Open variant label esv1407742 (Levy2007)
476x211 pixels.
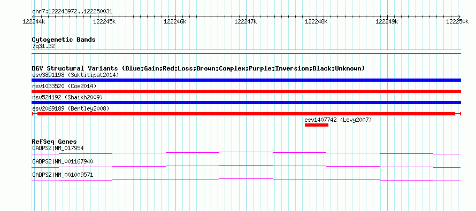pyautogui.click(x=338, y=120)
